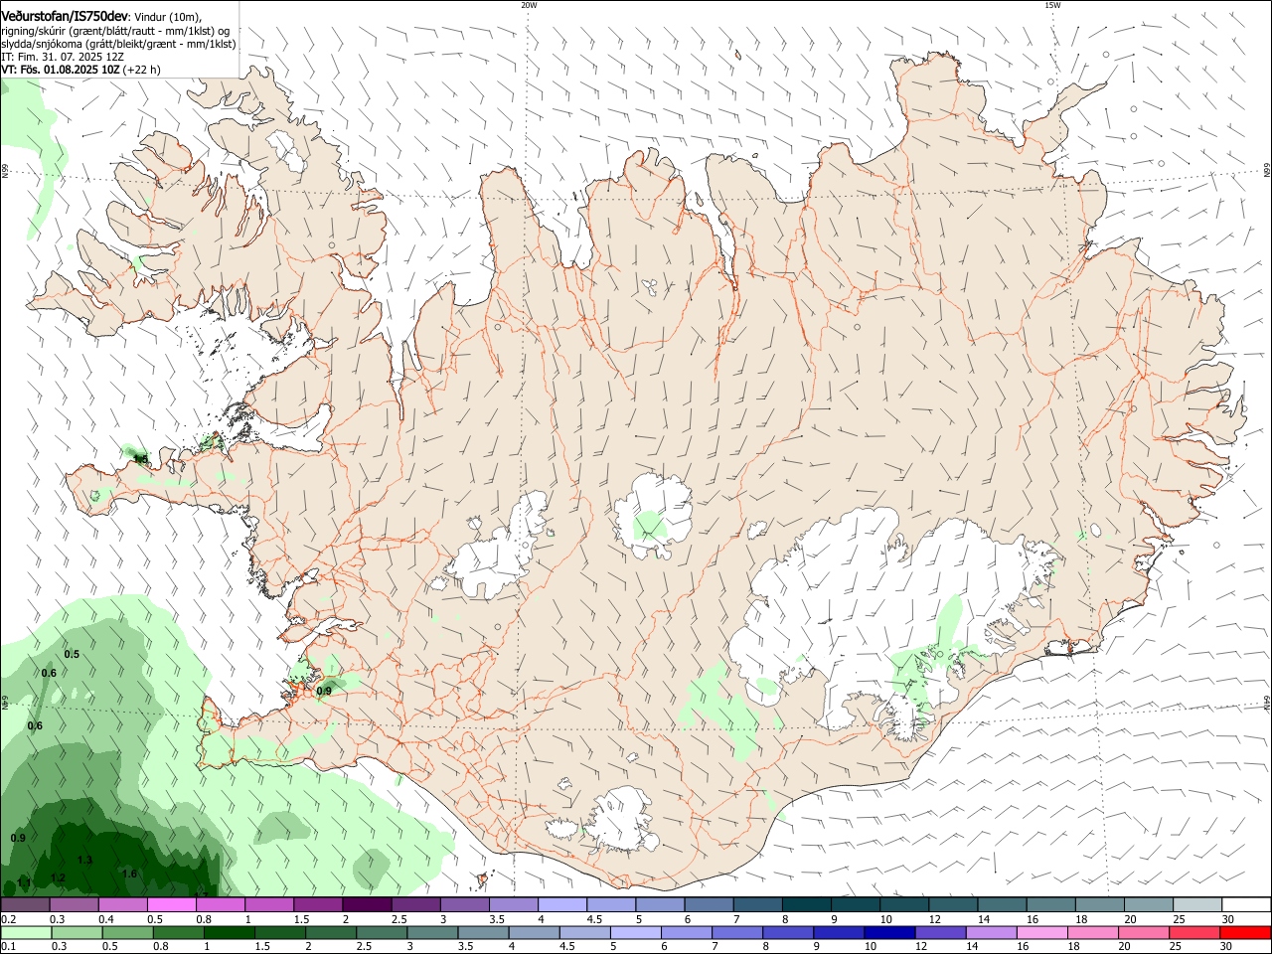Click the 'IT: Fim. 31. 07. 2025 12Z' line
The width and height of the screenshot is (1272, 954).
click(64, 57)
